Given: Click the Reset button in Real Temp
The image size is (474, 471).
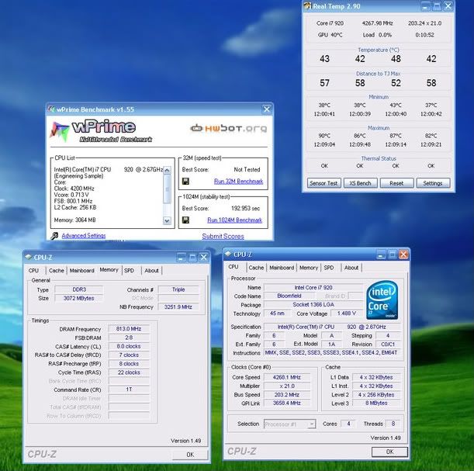Looking at the screenshot, I should coord(396,183).
